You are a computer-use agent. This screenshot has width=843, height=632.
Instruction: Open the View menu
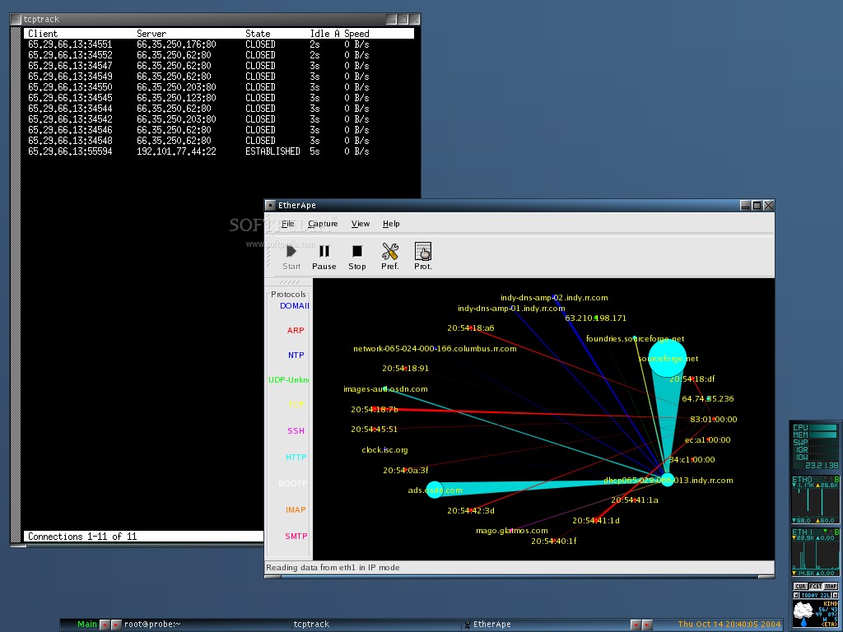point(361,224)
